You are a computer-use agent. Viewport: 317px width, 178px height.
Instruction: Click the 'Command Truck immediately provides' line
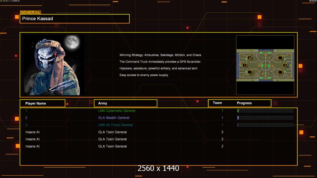(160, 62)
